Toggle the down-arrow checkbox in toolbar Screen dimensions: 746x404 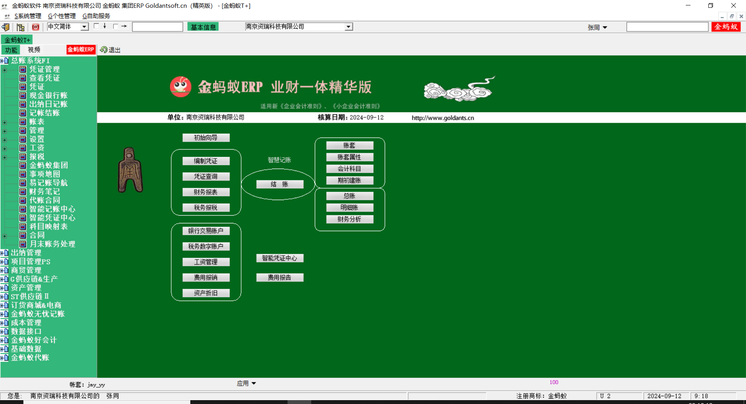pyautogui.click(x=96, y=26)
